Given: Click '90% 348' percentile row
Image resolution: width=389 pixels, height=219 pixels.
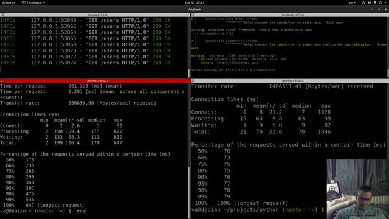Looking at the screenshot, I should pos(20,182).
